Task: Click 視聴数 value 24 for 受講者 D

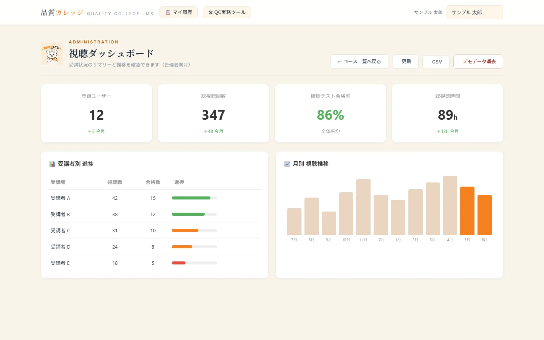Action: click(x=115, y=247)
